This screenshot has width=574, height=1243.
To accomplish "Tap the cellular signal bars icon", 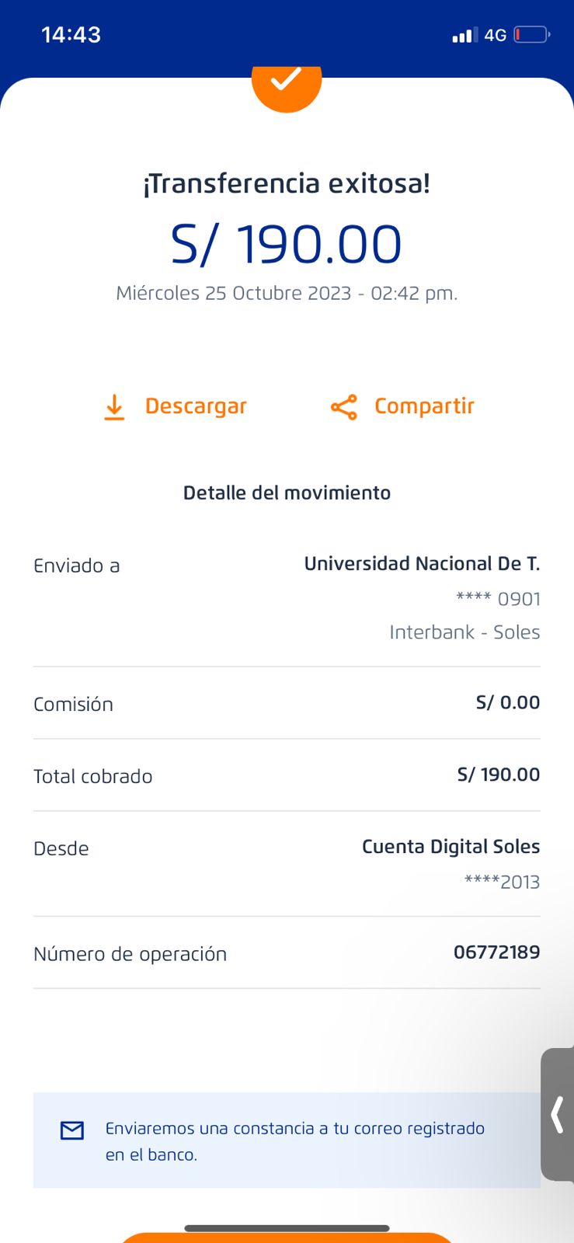I will pyautogui.click(x=464, y=35).
